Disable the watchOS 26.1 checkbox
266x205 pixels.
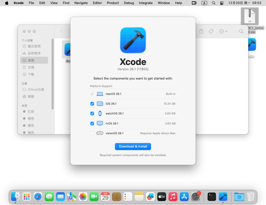click(92, 113)
